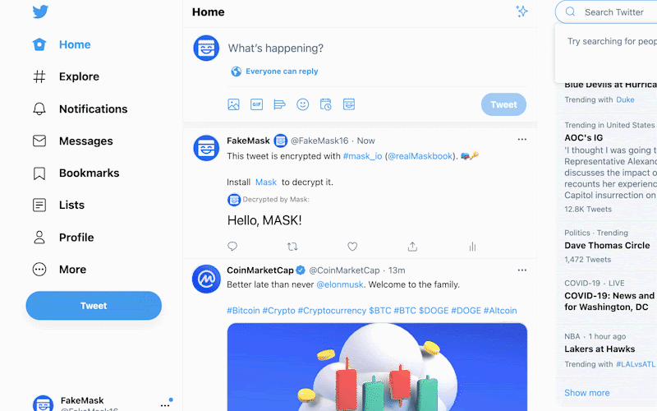Create a poll with the poll icon
The image size is (657, 411).
click(279, 104)
